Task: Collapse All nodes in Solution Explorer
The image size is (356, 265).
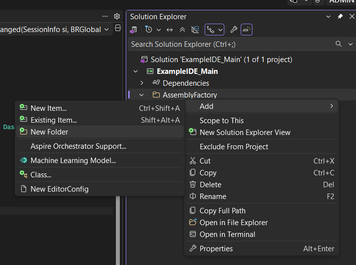Action: (182, 30)
